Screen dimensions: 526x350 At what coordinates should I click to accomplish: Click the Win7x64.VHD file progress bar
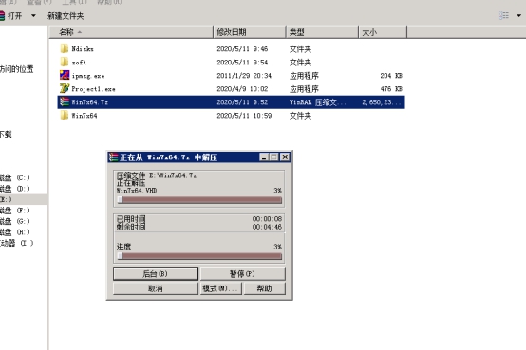(199, 200)
